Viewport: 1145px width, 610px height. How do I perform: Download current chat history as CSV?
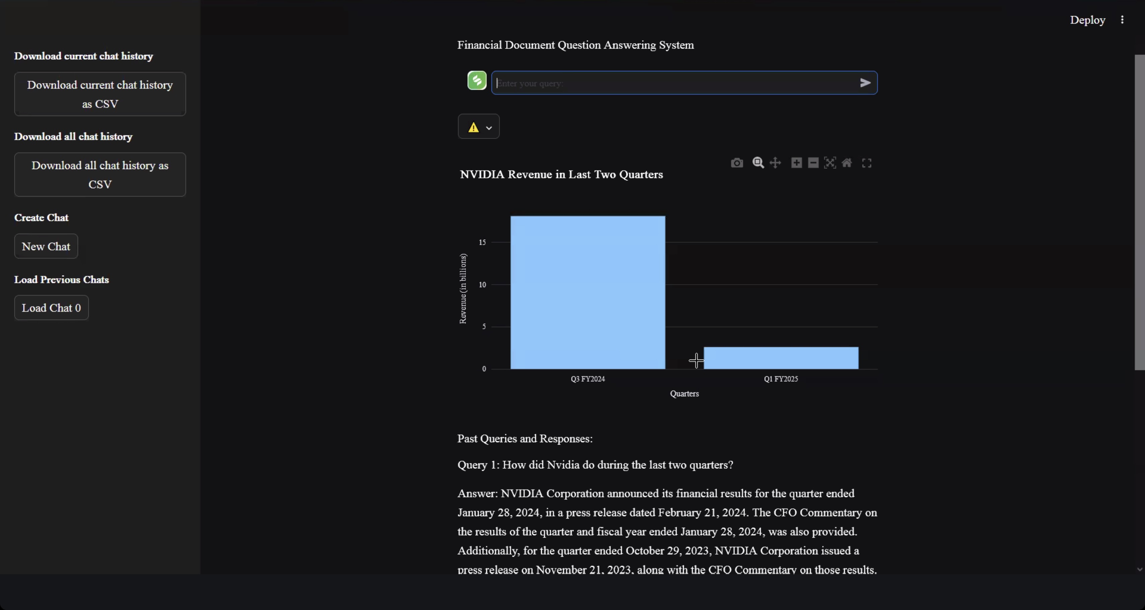pos(100,94)
